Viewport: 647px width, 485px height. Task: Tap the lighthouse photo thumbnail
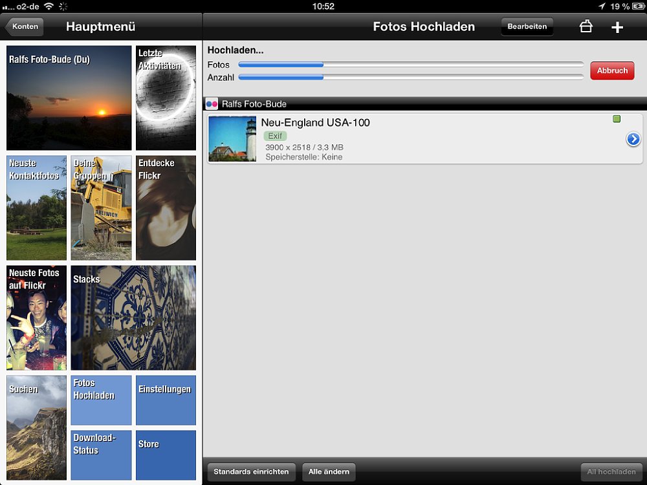(x=232, y=138)
